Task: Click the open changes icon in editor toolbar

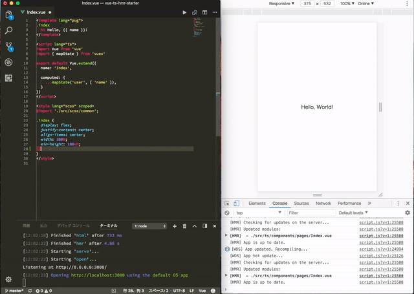Action: (195, 12)
